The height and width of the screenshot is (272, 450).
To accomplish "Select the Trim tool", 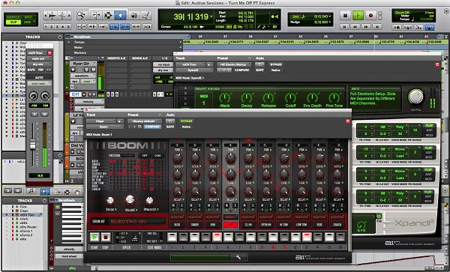I will pyautogui.click(x=96, y=15).
